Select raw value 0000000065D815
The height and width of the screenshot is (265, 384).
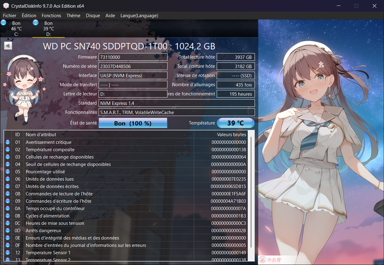pyautogui.click(x=229, y=186)
